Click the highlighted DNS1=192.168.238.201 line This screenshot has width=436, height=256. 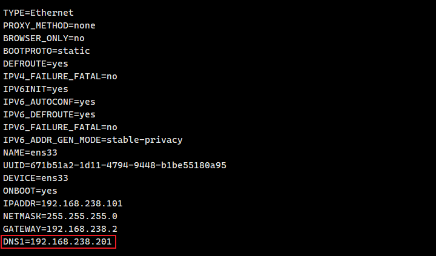[x=59, y=242]
